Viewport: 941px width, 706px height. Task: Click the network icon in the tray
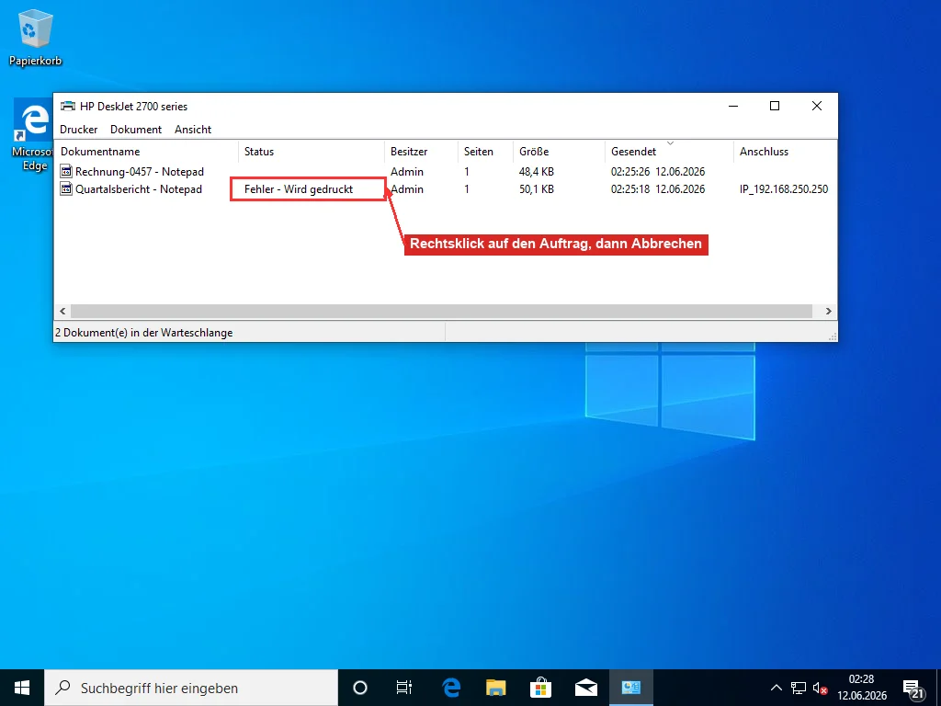point(799,688)
